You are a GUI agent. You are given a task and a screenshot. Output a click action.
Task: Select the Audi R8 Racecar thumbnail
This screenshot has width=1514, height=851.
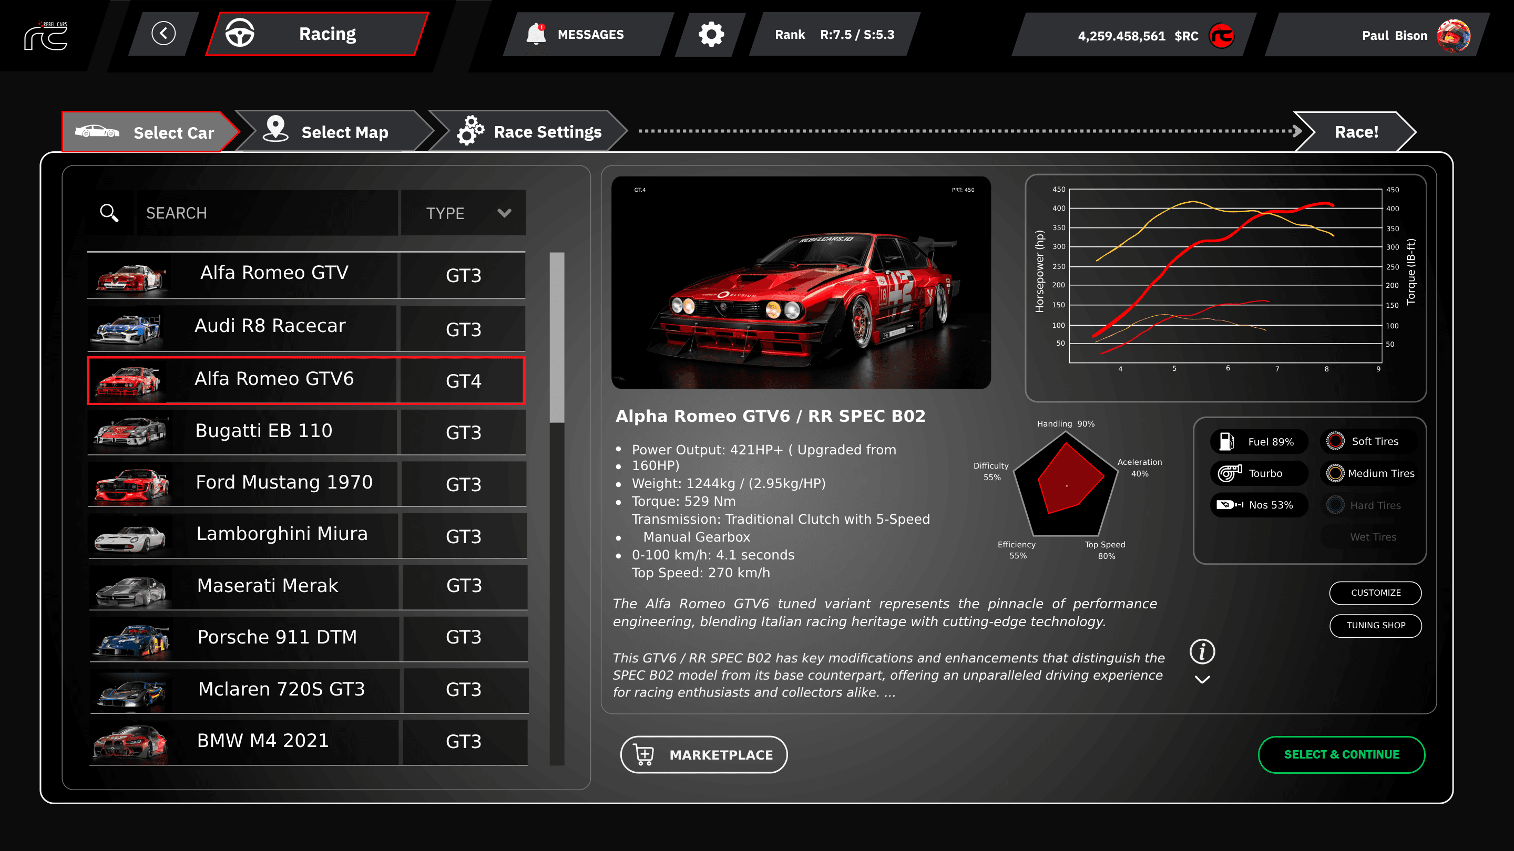coord(127,329)
